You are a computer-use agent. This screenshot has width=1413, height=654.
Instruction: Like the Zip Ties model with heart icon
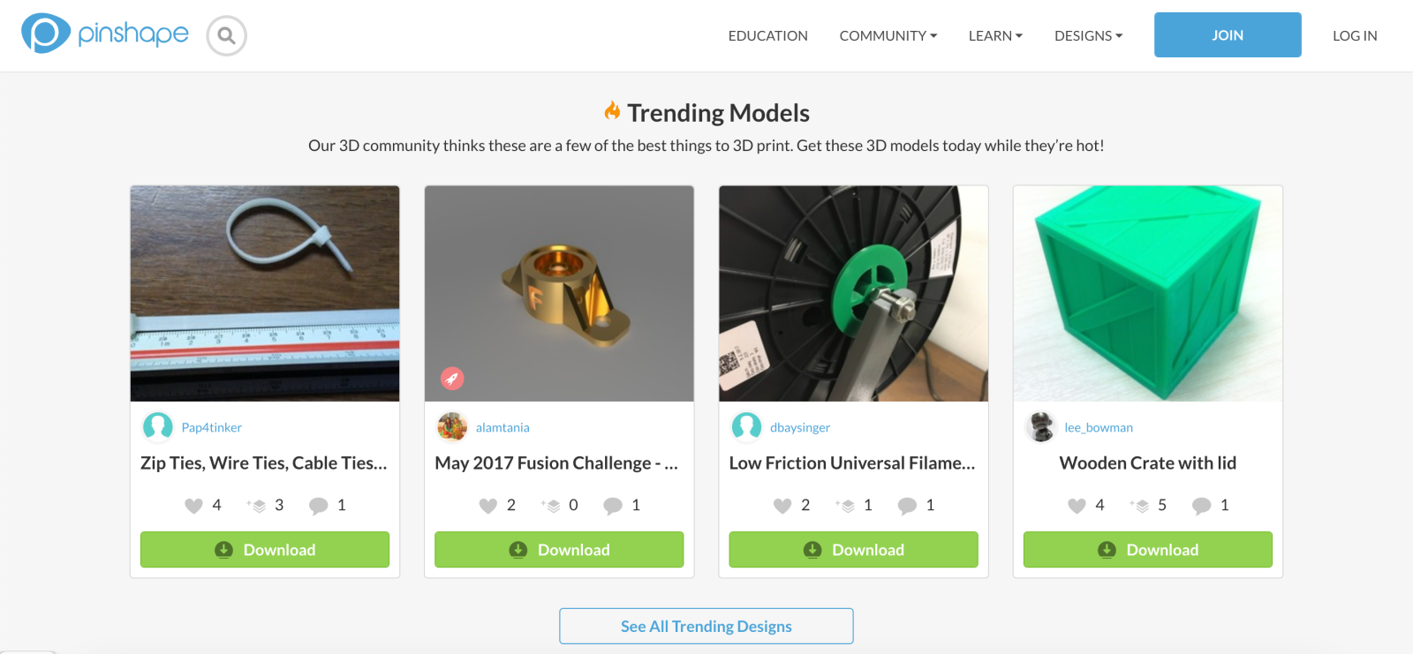click(193, 506)
